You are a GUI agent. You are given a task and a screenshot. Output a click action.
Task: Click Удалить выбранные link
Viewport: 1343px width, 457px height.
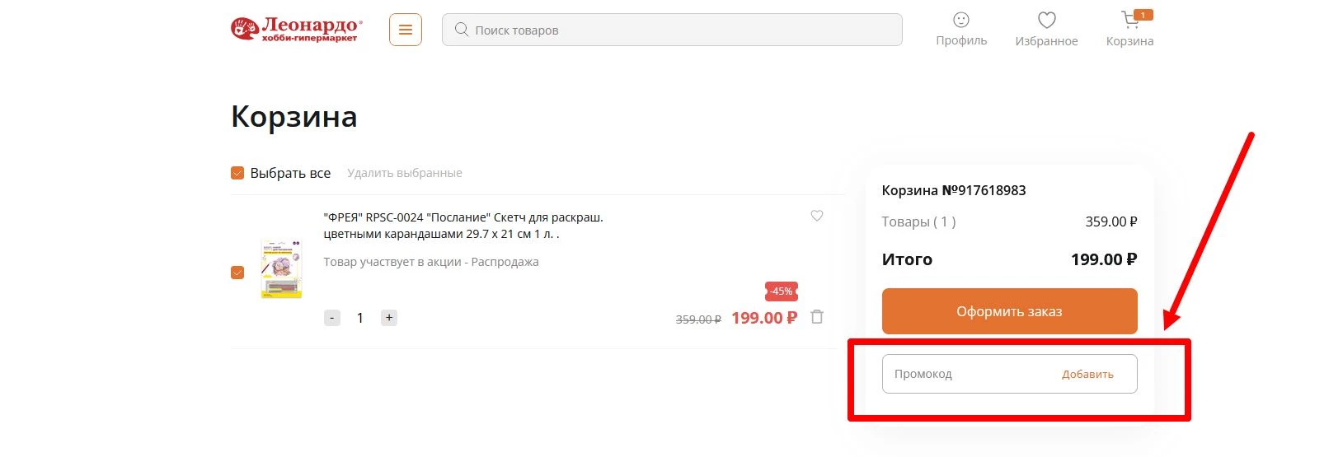point(405,173)
